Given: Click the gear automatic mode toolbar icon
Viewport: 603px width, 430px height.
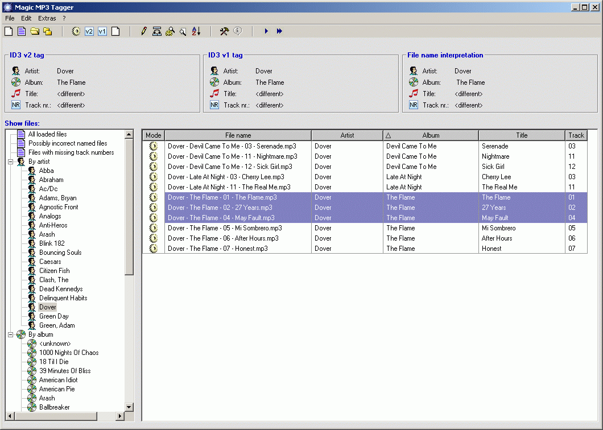Looking at the screenshot, I should 76,31.
